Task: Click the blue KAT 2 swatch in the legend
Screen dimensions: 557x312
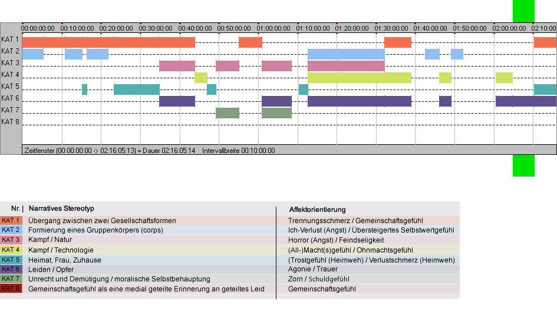Action: [11, 230]
